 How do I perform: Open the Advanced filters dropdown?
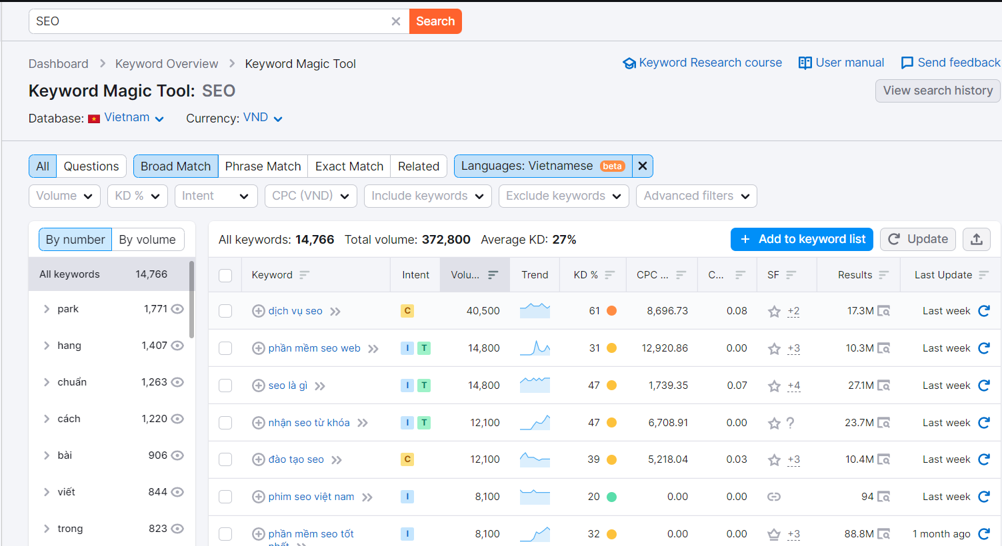click(x=696, y=196)
